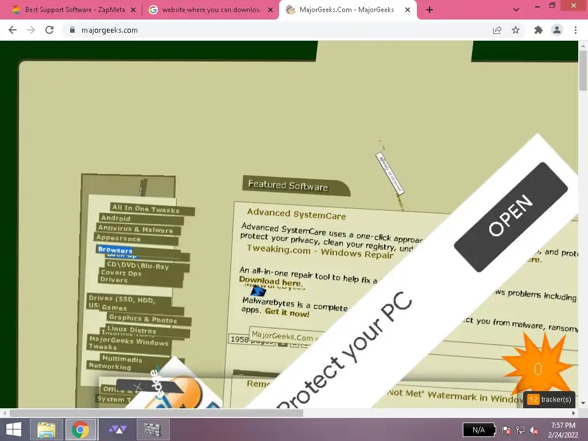Open the Antivirus & Malware category
This screenshot has width=588, height=441.
pyautogui.click(x=138, y=229)
